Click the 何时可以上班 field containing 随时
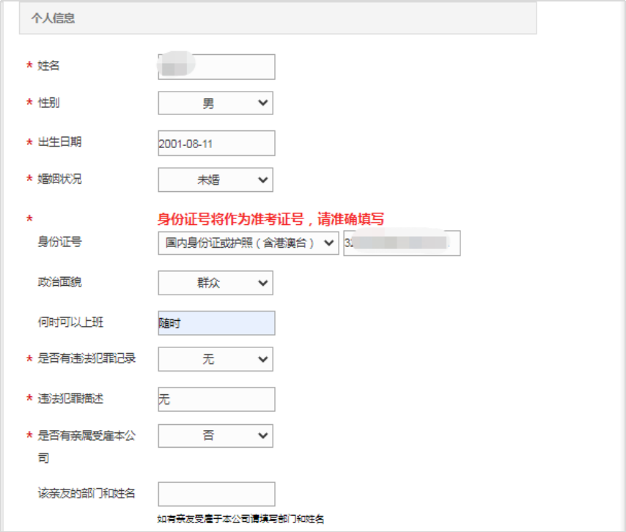Image resolution: width=626 pixels, height=532 pixels. pyautogui.click(x=216, y=323)
